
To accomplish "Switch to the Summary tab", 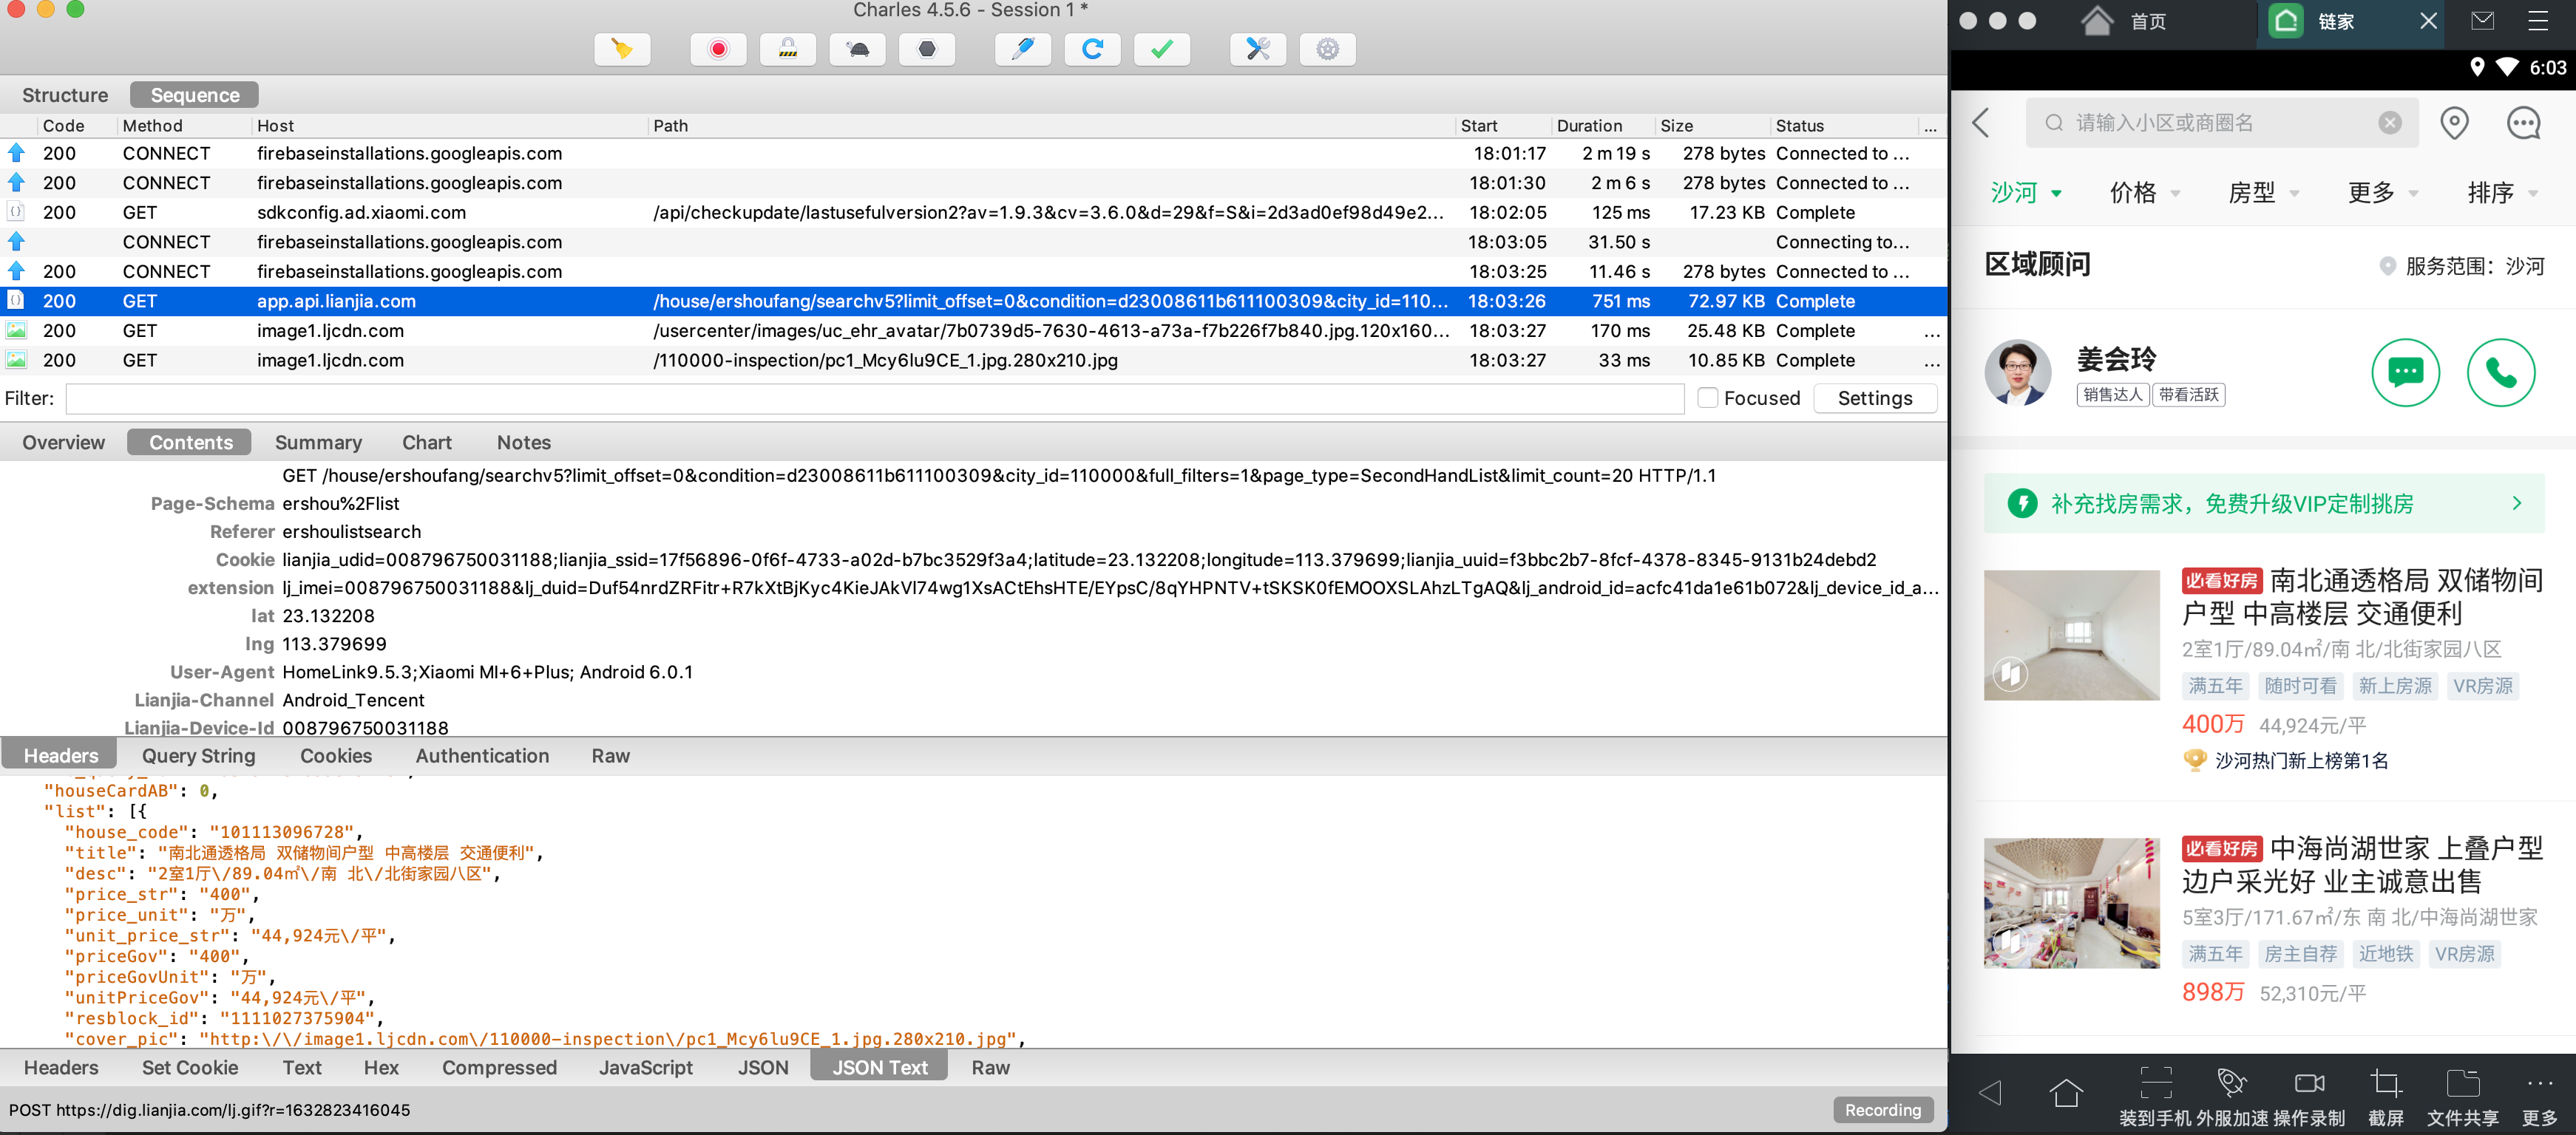I will coord(318,442).
